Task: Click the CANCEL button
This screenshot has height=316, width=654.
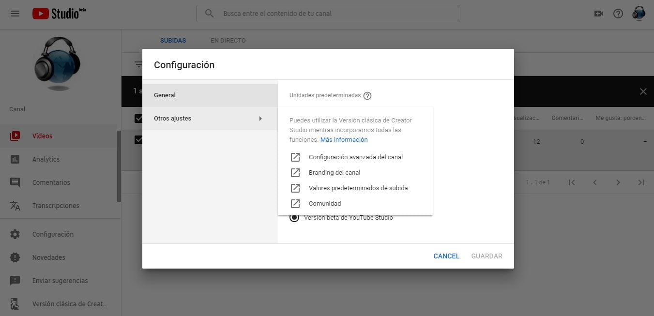Action: click(446, 256)
